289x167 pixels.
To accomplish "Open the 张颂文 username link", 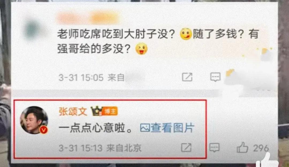I will pyautogui.click(x=73, y=111).
